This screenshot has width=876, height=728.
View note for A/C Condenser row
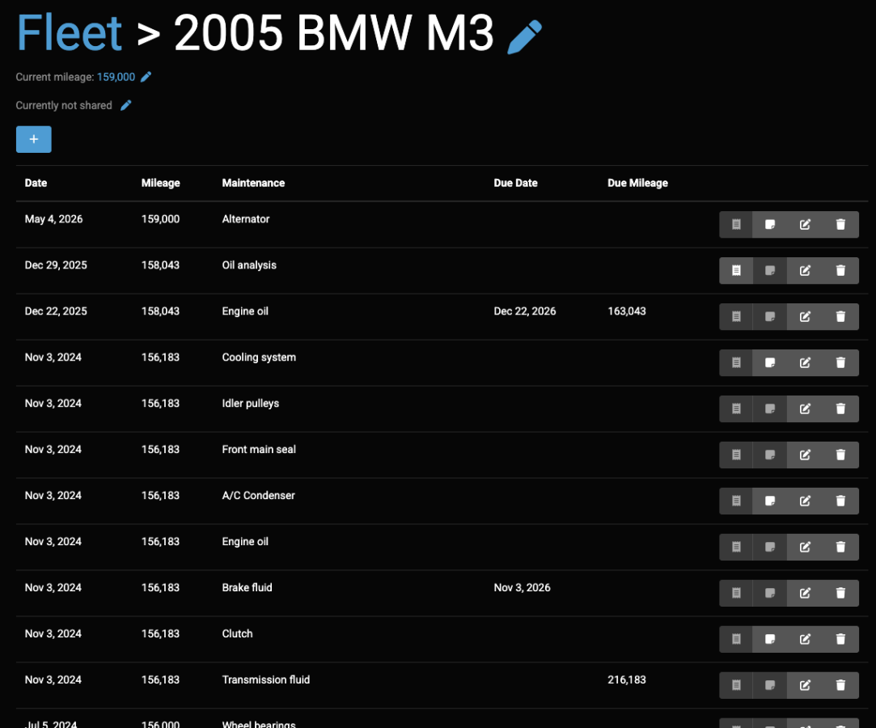tap(770, 502)
